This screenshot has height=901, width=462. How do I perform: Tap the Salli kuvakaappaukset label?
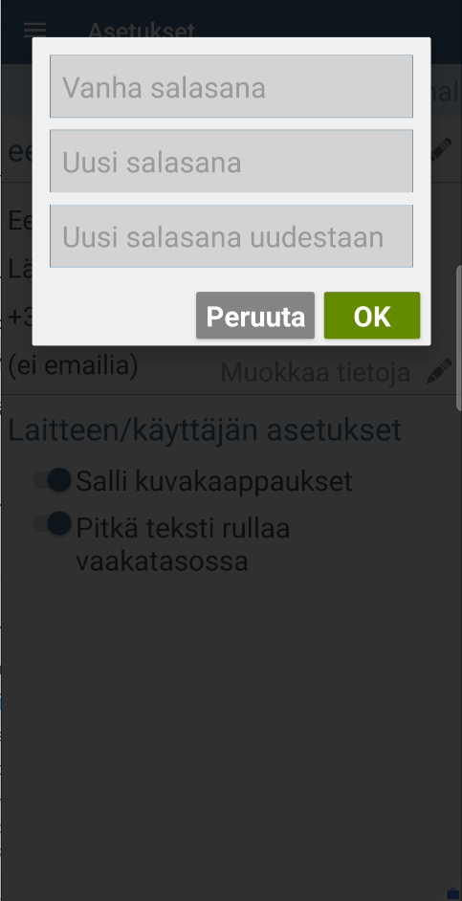213,481
